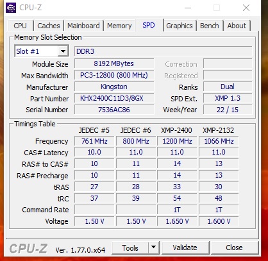Click the Memory Slot Selection group label
The height and width of the screenshot is (261, 268).
(48, 37)
